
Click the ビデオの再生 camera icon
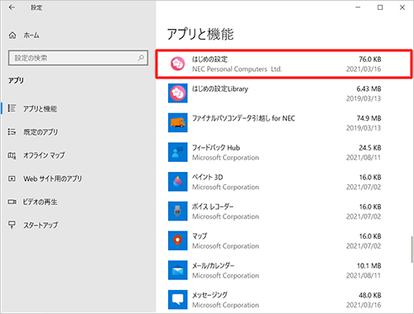click(12, 202)
